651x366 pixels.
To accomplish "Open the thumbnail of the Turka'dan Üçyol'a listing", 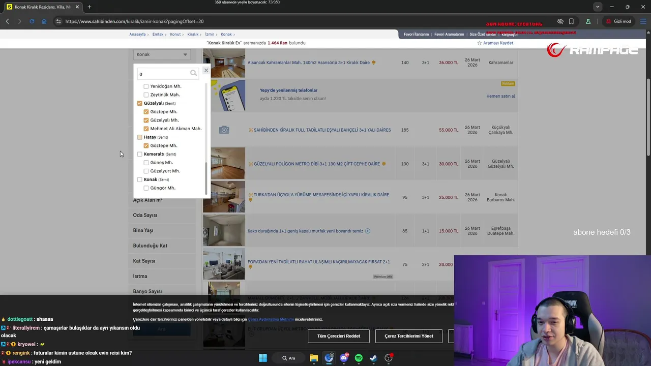I will click(x=224, y=197).
